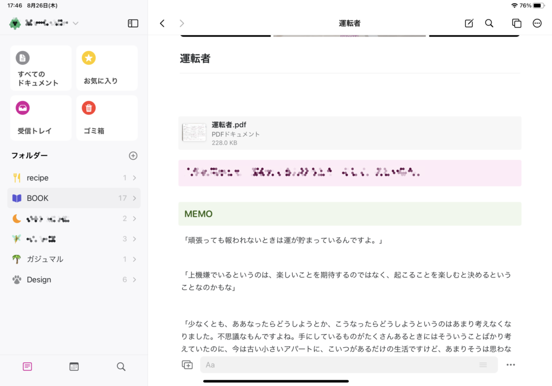Open お気に入り favorites tile
This screenshot has height=386, width=552.
[107, 68]
